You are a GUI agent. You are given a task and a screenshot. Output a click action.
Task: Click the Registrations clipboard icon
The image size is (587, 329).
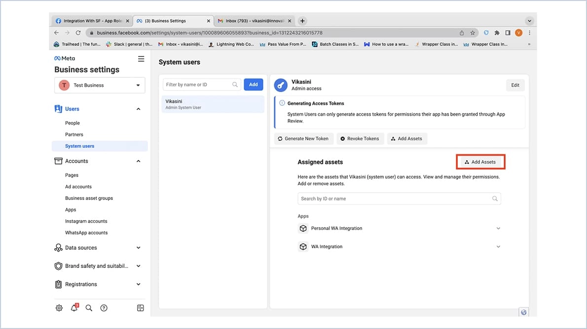coord(58,284)
